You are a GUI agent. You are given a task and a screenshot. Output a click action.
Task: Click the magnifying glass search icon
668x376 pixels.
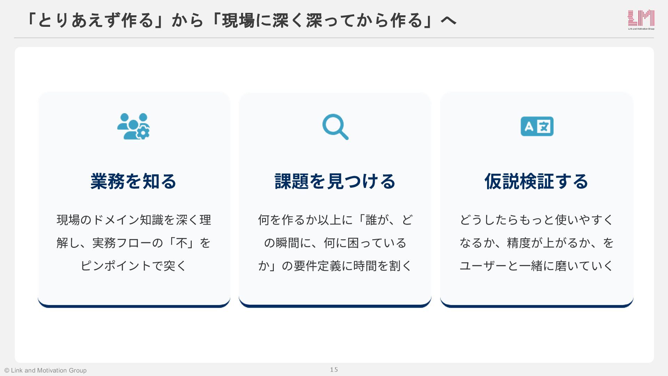pos(335,127)
